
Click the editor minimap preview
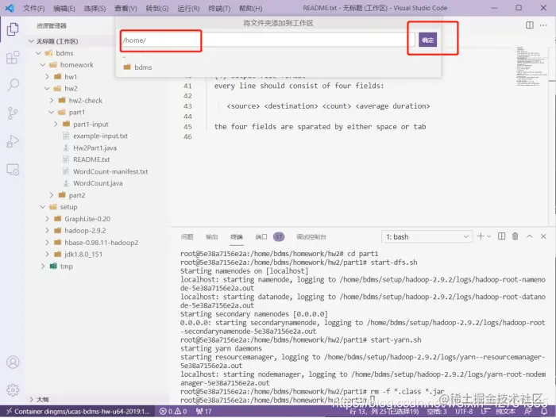tap(531, 66)
